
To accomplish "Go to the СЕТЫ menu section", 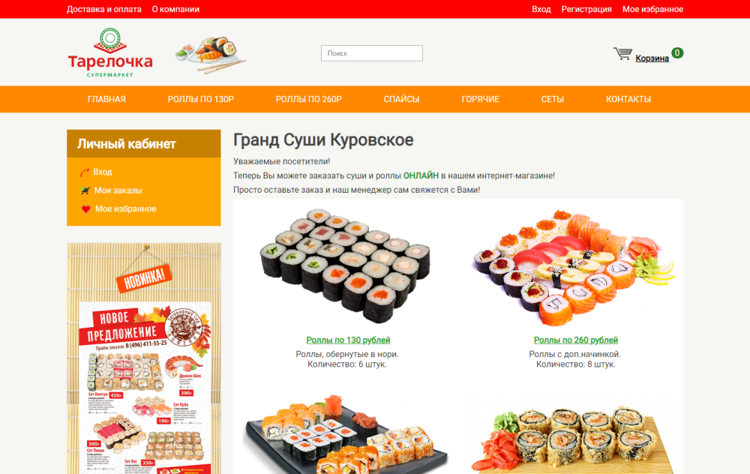I will pyautogui.click(x=553, y=99).
